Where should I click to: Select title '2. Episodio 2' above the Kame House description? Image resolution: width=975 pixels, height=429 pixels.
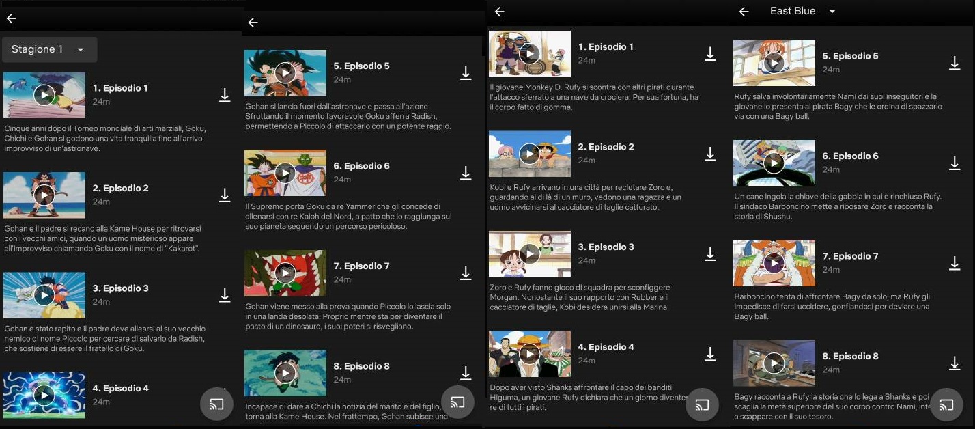[x=120, y=188]
